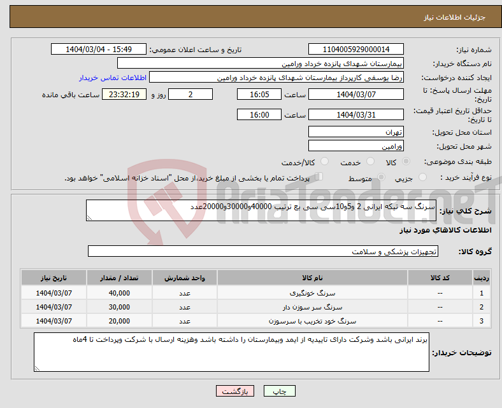Click the 20,000 quantity cell
This screenshot has width=502, height=408.
click(x=119, y=321)
